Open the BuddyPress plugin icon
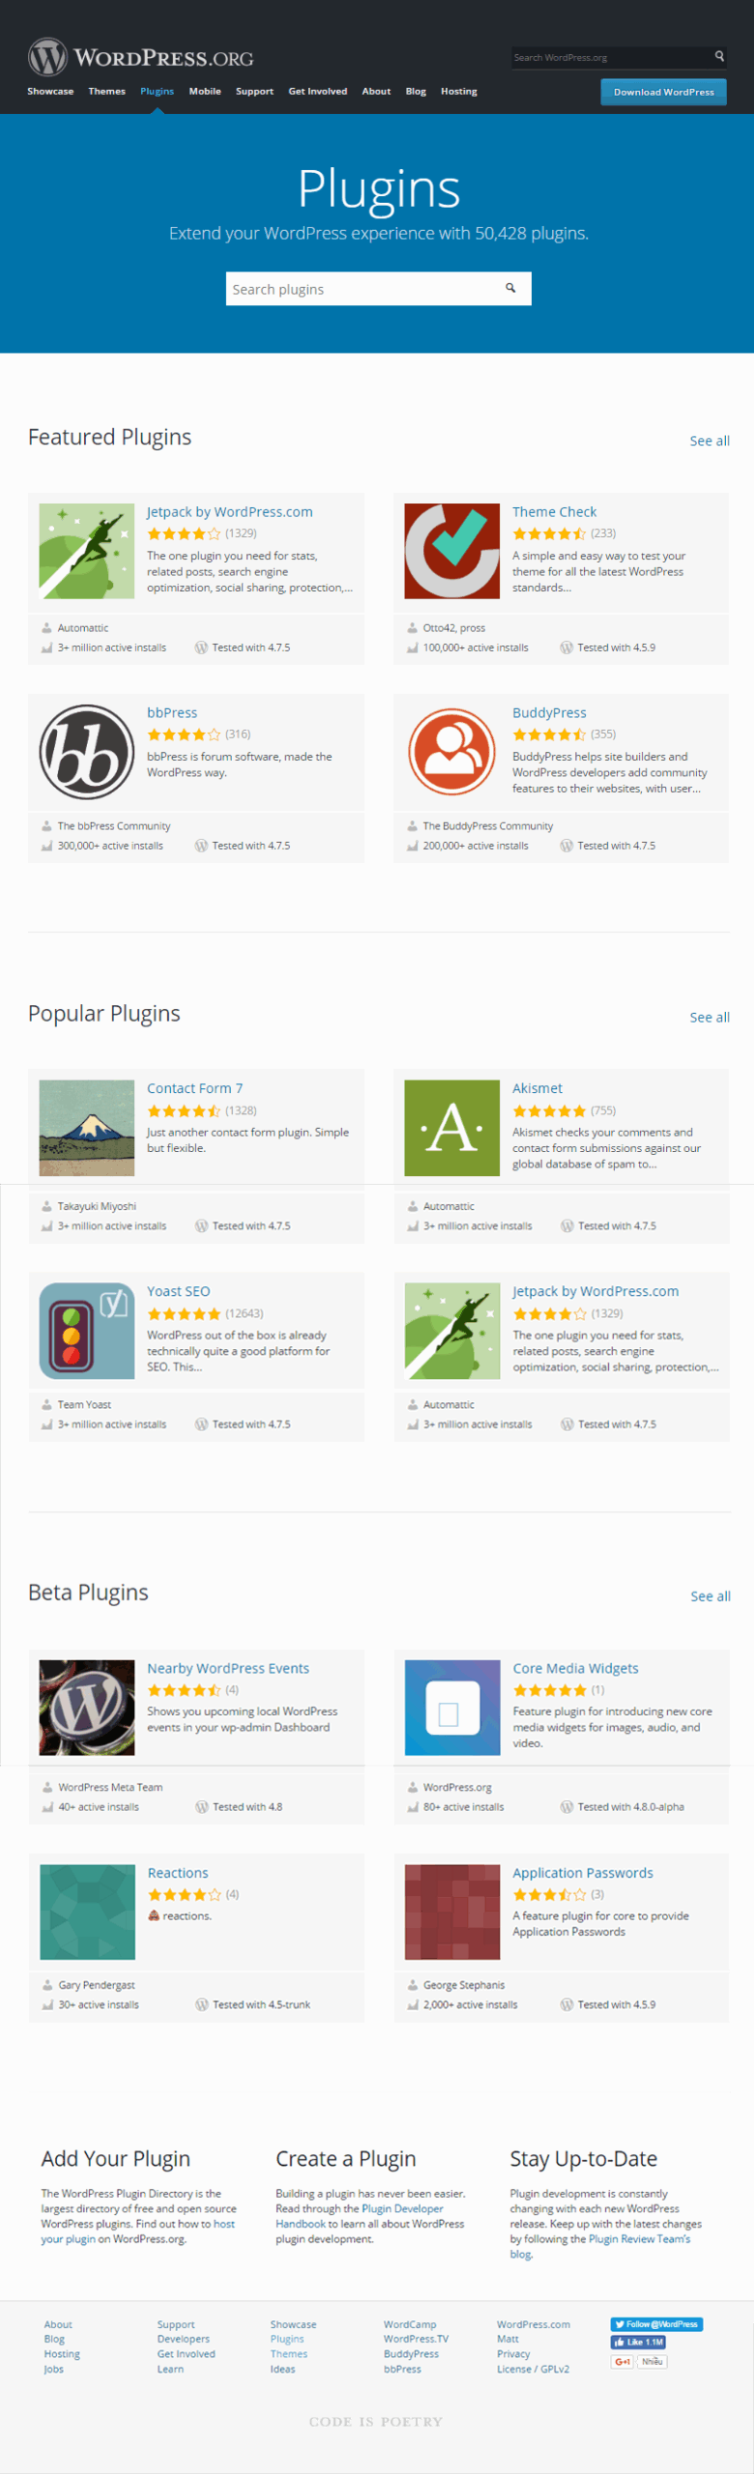Viewport: 754px width, 2474px height. [x=451, y=752]
